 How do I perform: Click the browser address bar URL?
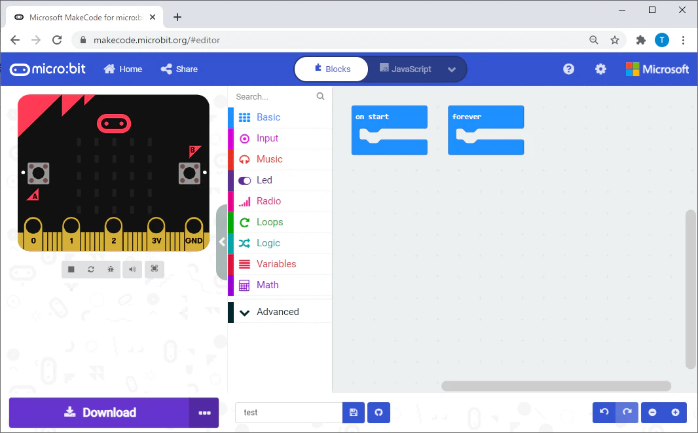click(156, 40)
